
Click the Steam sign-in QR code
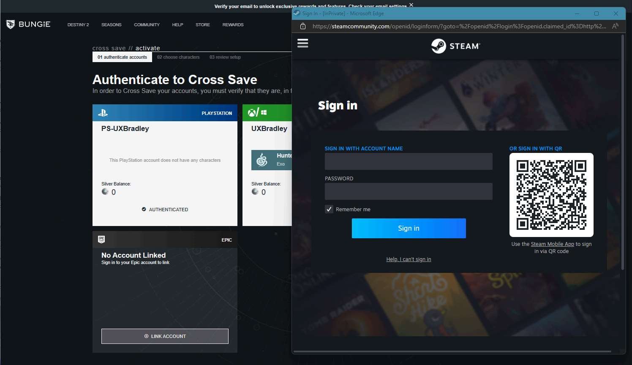click(x=551, y=195)
